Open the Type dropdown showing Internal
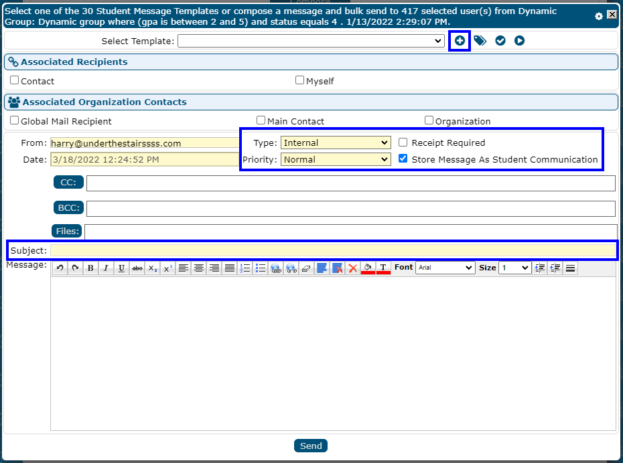This screenshot has width=623, height=463. coord(336,143)
